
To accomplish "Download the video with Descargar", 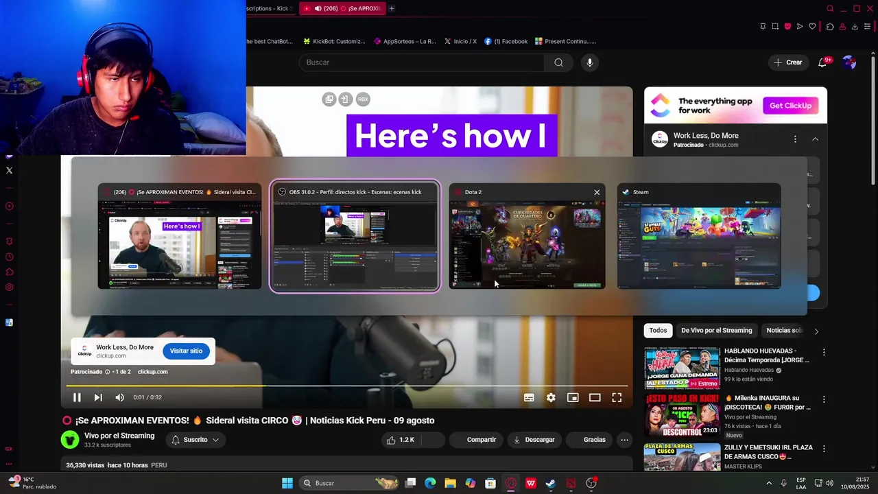I will point(534,440).
